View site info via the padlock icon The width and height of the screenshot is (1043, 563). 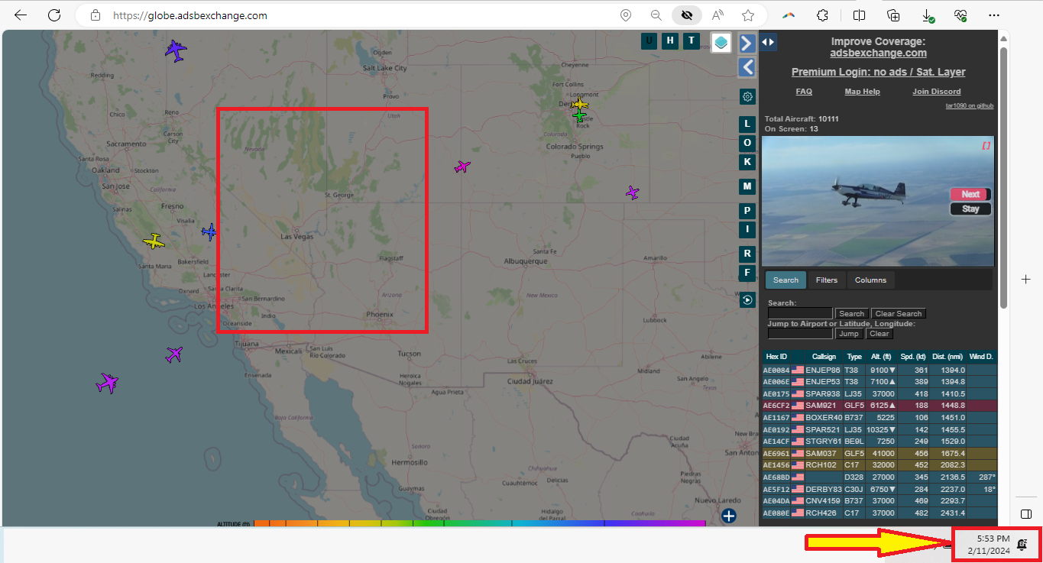[96, 15]
